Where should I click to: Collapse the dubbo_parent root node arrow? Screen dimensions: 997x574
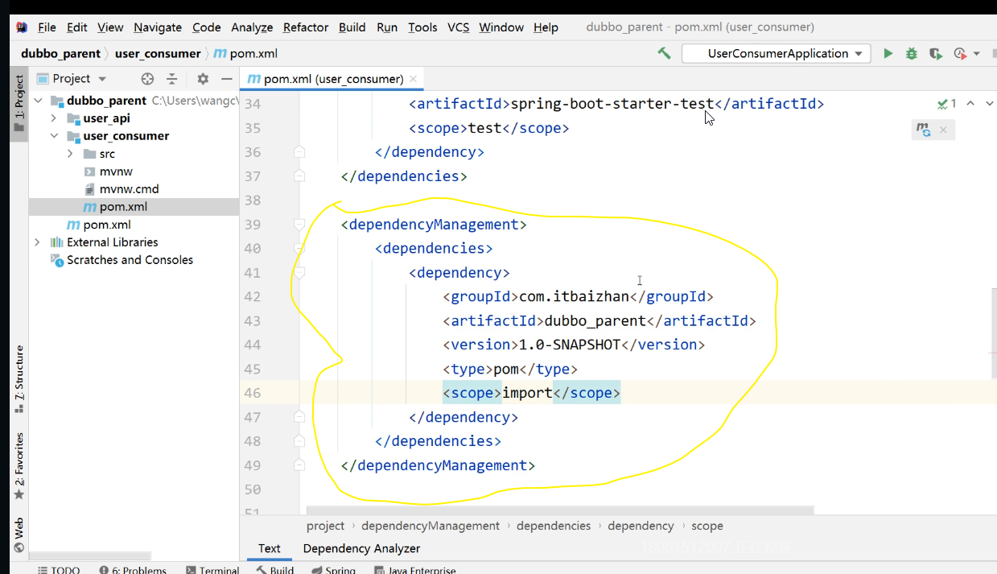[38, 101]
